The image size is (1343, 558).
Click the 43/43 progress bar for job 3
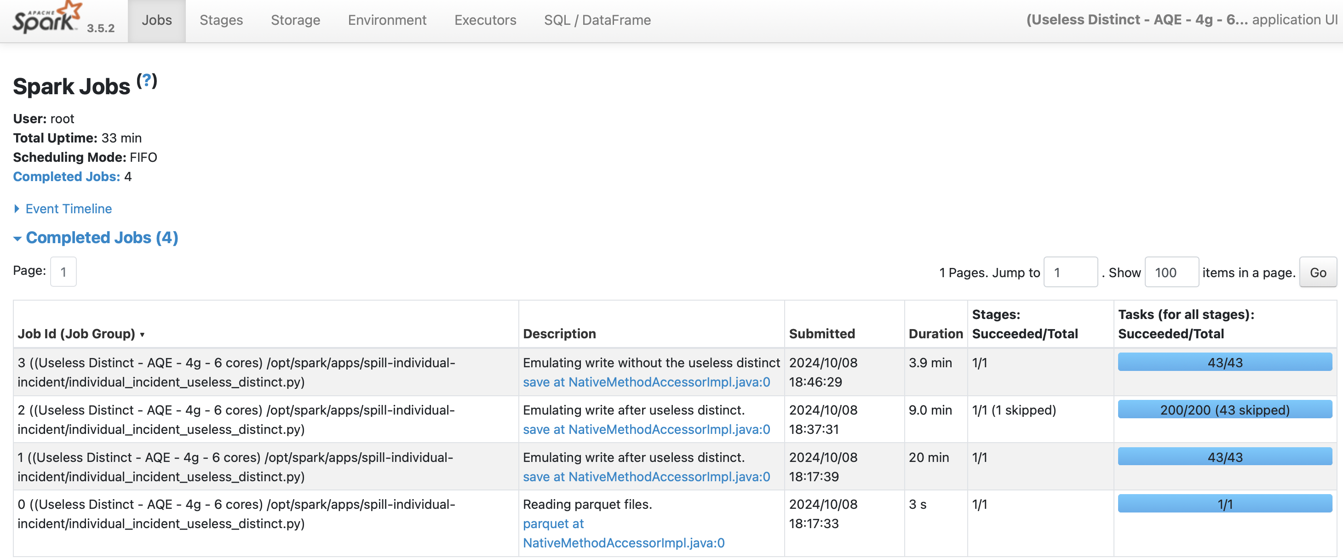1225,362
